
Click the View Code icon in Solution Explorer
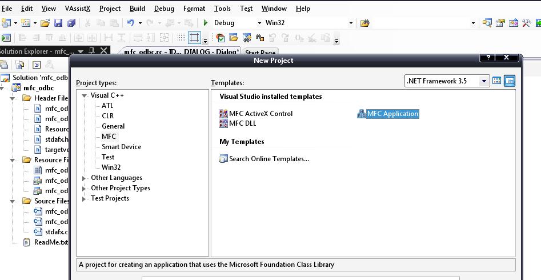pyautogui.click(x=36, y=65)
